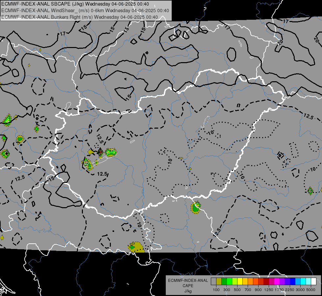Click the CAPE word in legend
322x296 pixels.
[x=188, y=285]
